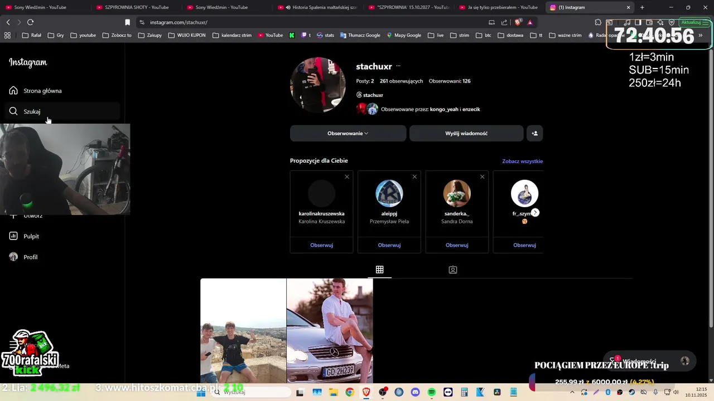Follow sanderka_ with Obserwuj

coord(457,245)
